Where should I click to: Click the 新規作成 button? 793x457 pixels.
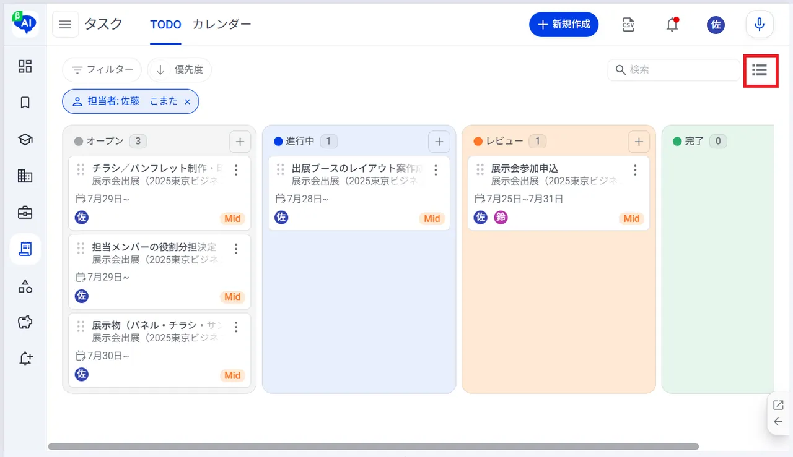pyautogui.click(x=564, y=25)
